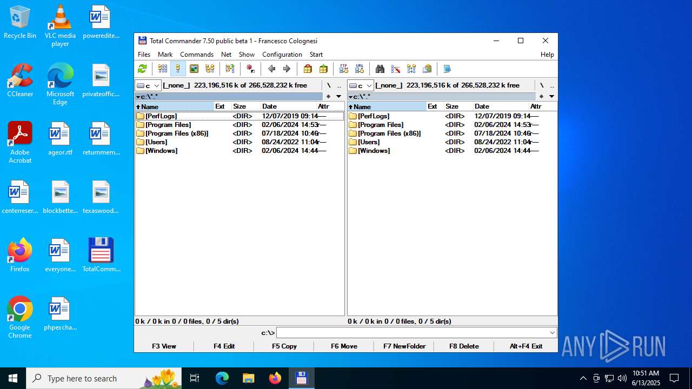
Task: Click the Reread source refresh icon
Action: [142, 69]
